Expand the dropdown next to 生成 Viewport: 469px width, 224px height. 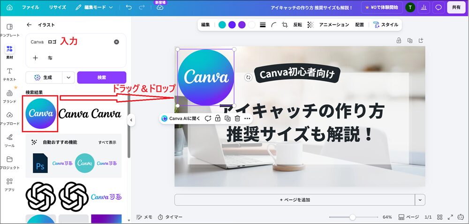tap(68, 77)
